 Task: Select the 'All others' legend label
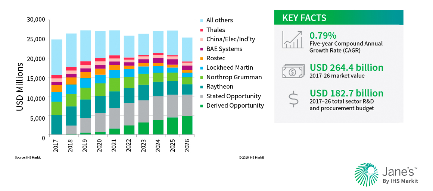[219, 20]
